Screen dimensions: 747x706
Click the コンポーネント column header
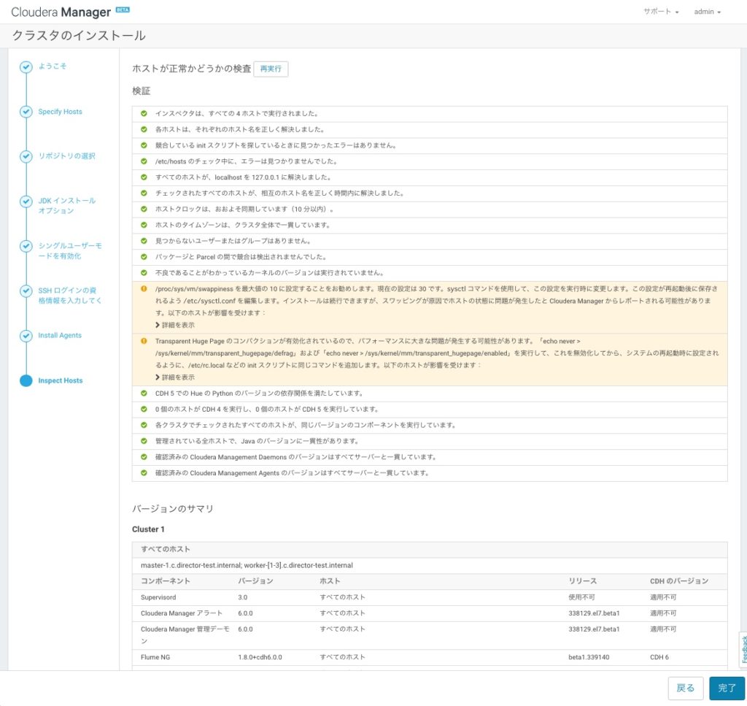[166, 581]
